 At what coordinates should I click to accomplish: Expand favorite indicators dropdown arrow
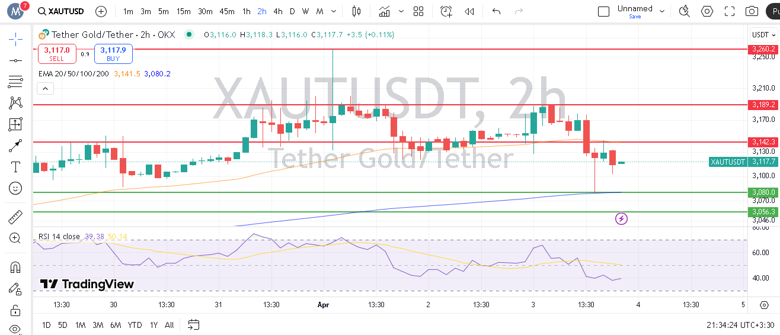[402, 11]
